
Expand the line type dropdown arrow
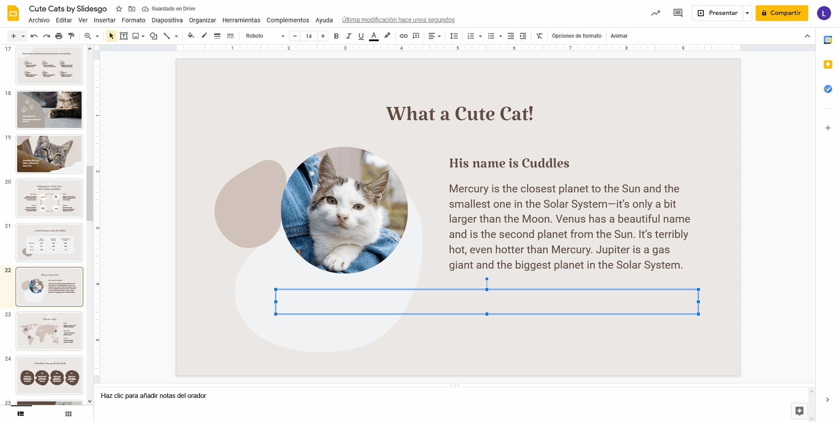(176, 36)
